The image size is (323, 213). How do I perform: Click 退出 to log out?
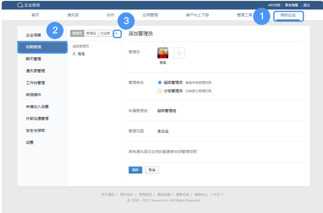click(306, 5)
